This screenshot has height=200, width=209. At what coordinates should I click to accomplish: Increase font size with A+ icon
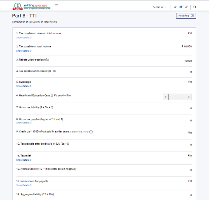pos(186,7)
